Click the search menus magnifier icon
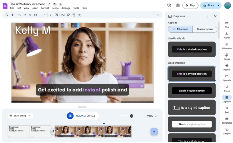This screenshot has width=233, height=143. (7, 15)
